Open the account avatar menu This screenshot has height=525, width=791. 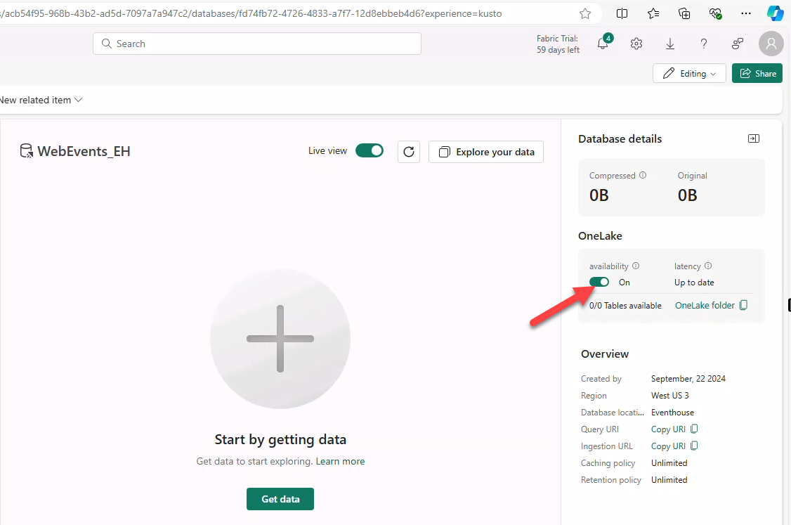(771, 44)
